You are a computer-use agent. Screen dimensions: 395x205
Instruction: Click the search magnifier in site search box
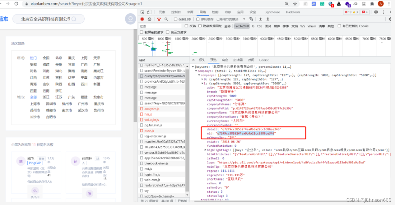74,19
